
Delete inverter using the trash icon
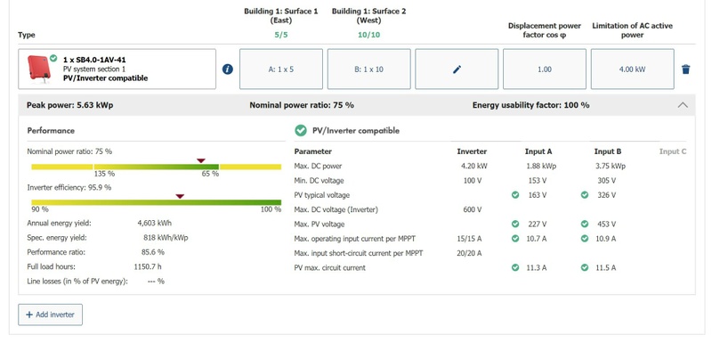click(x=685, y=69)
